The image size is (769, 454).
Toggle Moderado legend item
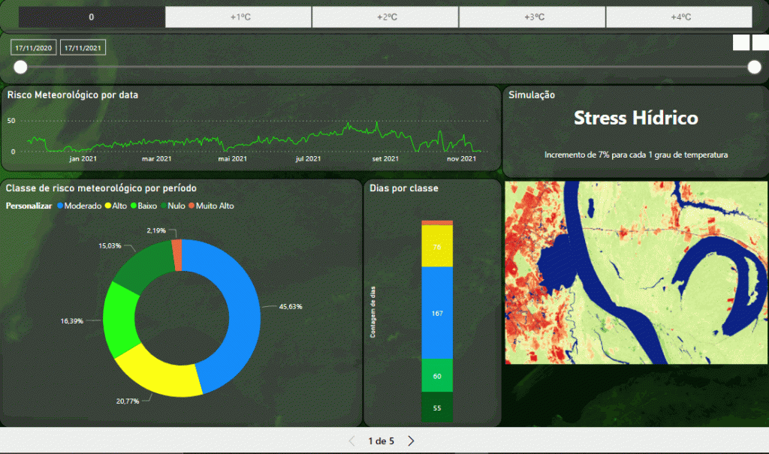click(80, 206)
